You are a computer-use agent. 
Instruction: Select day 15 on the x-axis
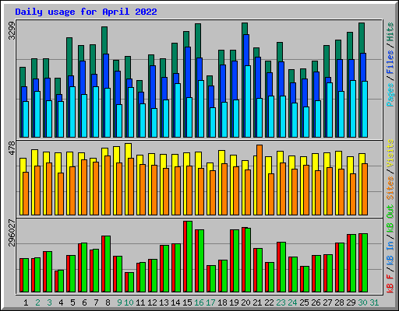187,302
